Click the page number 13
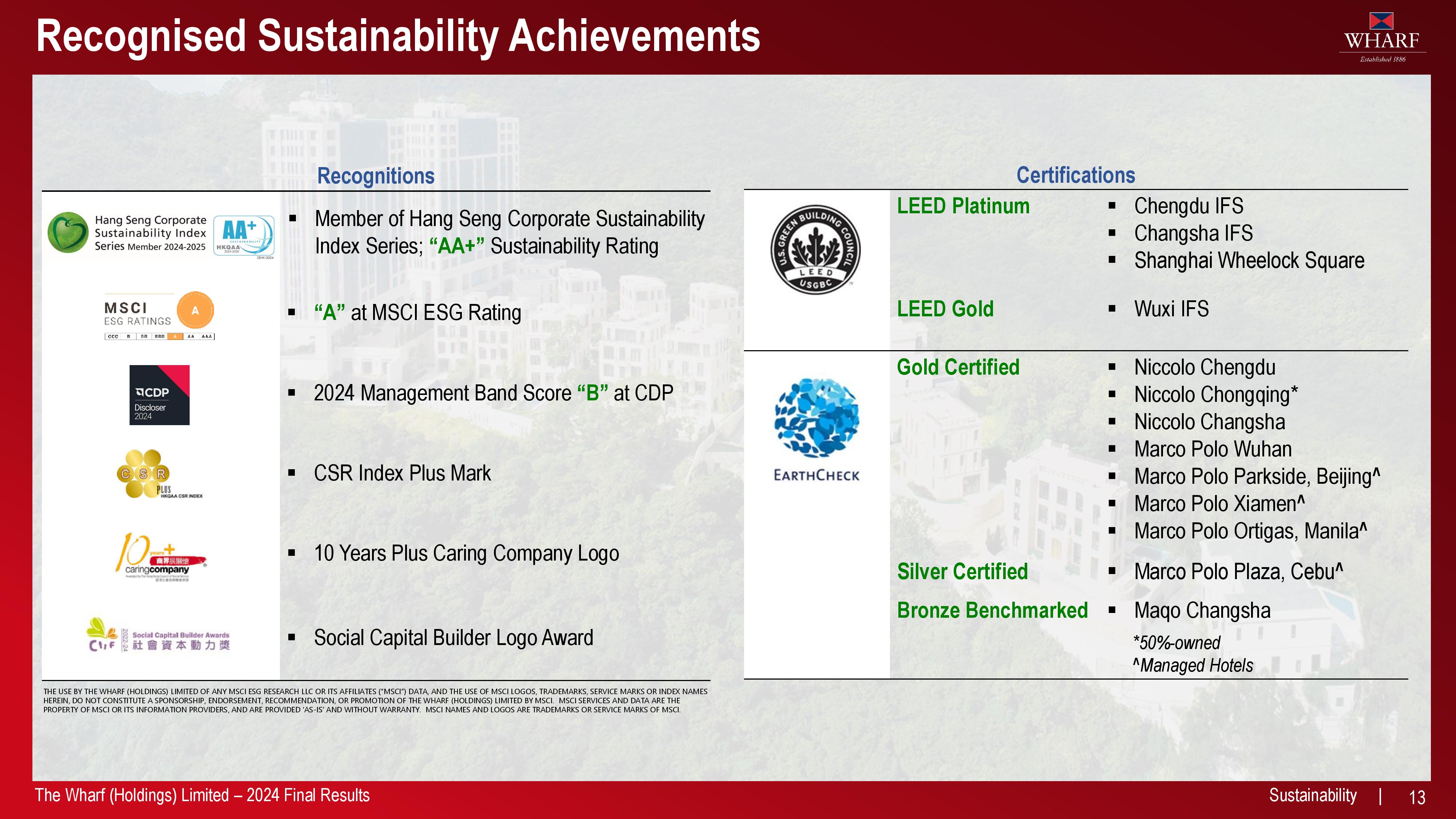The image size is (1456, 819). click(1417, 797)
